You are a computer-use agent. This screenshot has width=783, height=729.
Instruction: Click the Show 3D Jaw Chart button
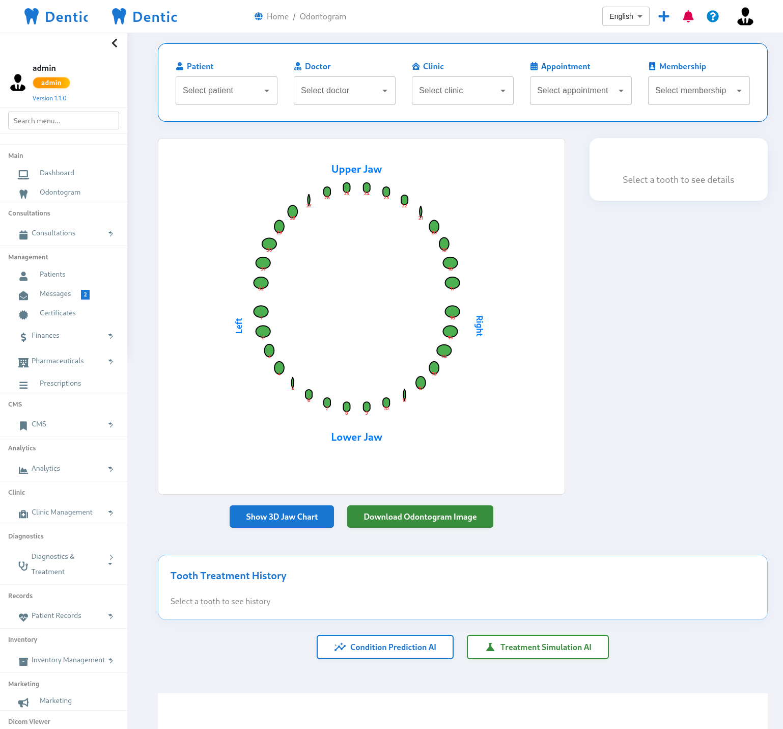point(282,517)
